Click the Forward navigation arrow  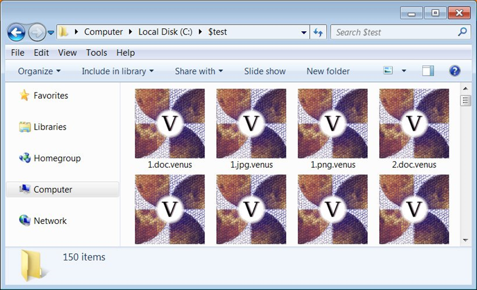pyautogui.click(x=37, y=32)
